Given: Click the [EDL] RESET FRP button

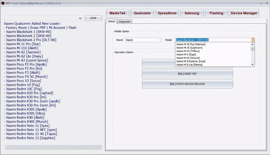Looking at the screenshot, I should coord(187,74).
